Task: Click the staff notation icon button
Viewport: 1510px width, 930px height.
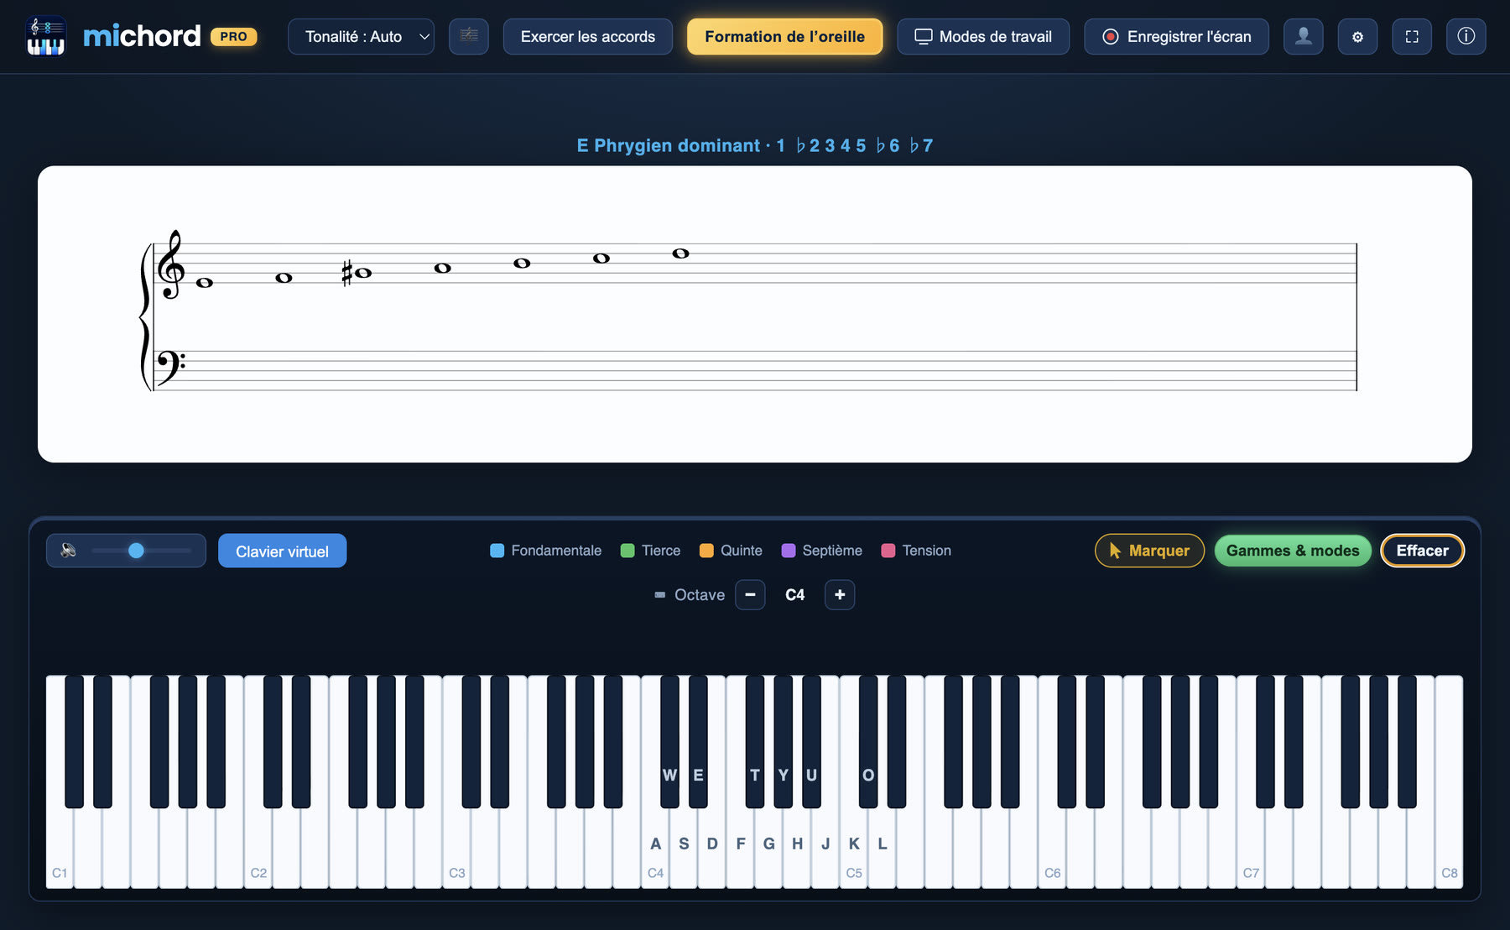Action: 469,36
